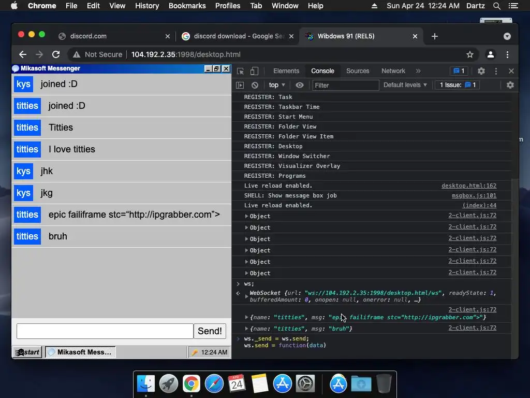Close the DevTools panel

tap(511, 71)
